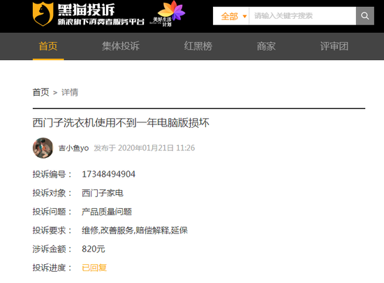Open the 集体投诉 navigation tab
Viewport: 384px width, 283px height.
pyautogui.click(x=121, y=46)
